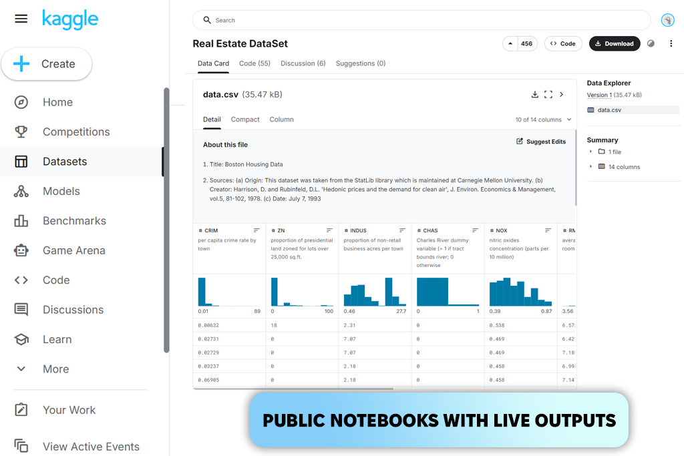The height and width of the screenshot is (456, 684).
Task: Click Suggest Edits
Action: coord(541,142)
